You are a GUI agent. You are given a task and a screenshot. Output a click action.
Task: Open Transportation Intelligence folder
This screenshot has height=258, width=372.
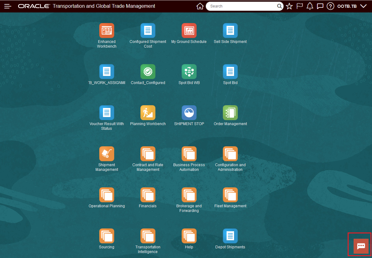point(148,236)
